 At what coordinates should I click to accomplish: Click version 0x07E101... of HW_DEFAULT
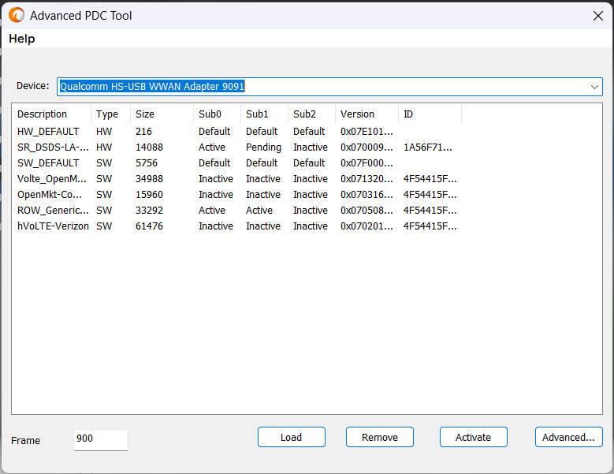[367, 132]
